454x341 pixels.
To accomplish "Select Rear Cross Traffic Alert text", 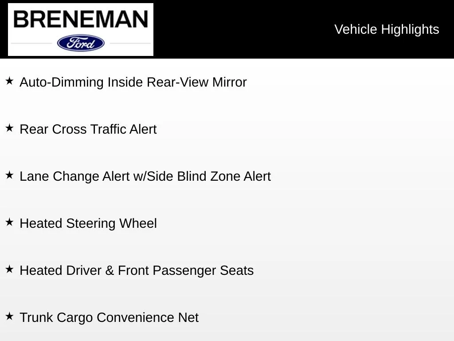I will click(x=88, y=129).
